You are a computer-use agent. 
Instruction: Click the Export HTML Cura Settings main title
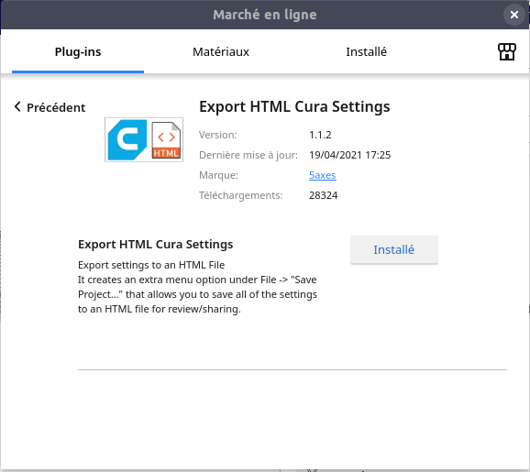coord(294,106)
